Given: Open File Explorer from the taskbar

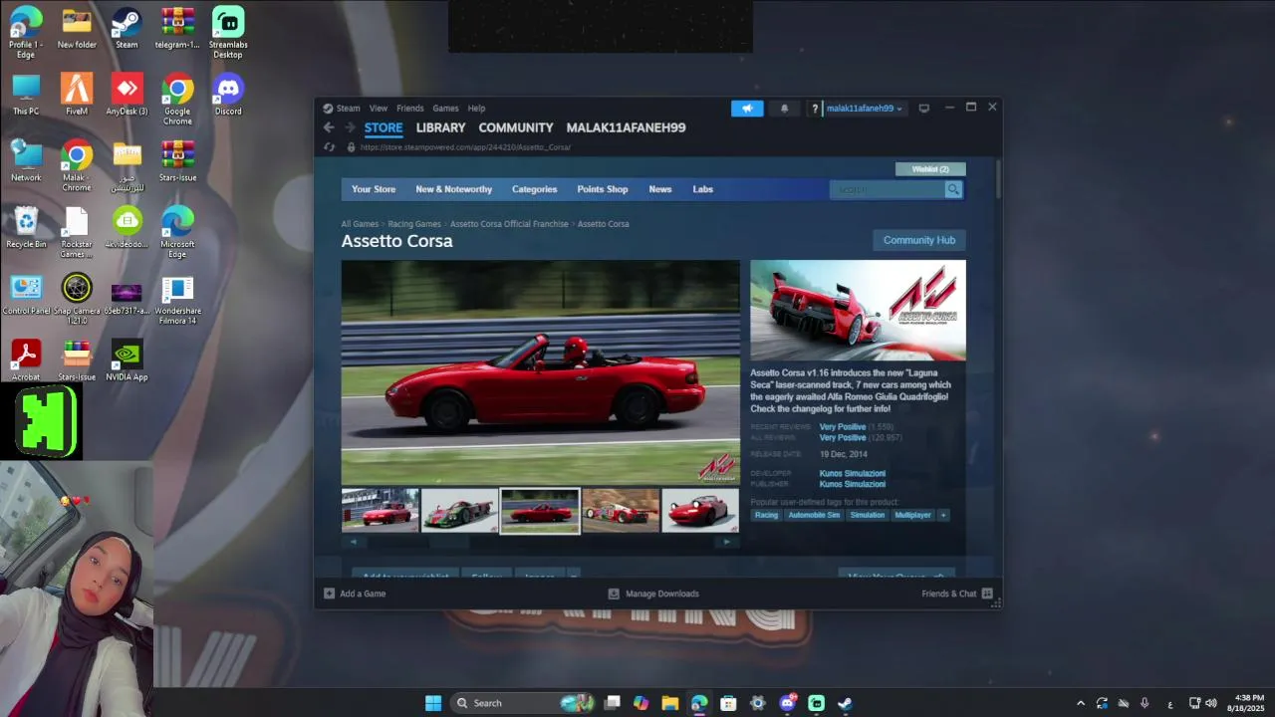Looking at the screenshot, I should pyautogui.click(x=670, y=703).
